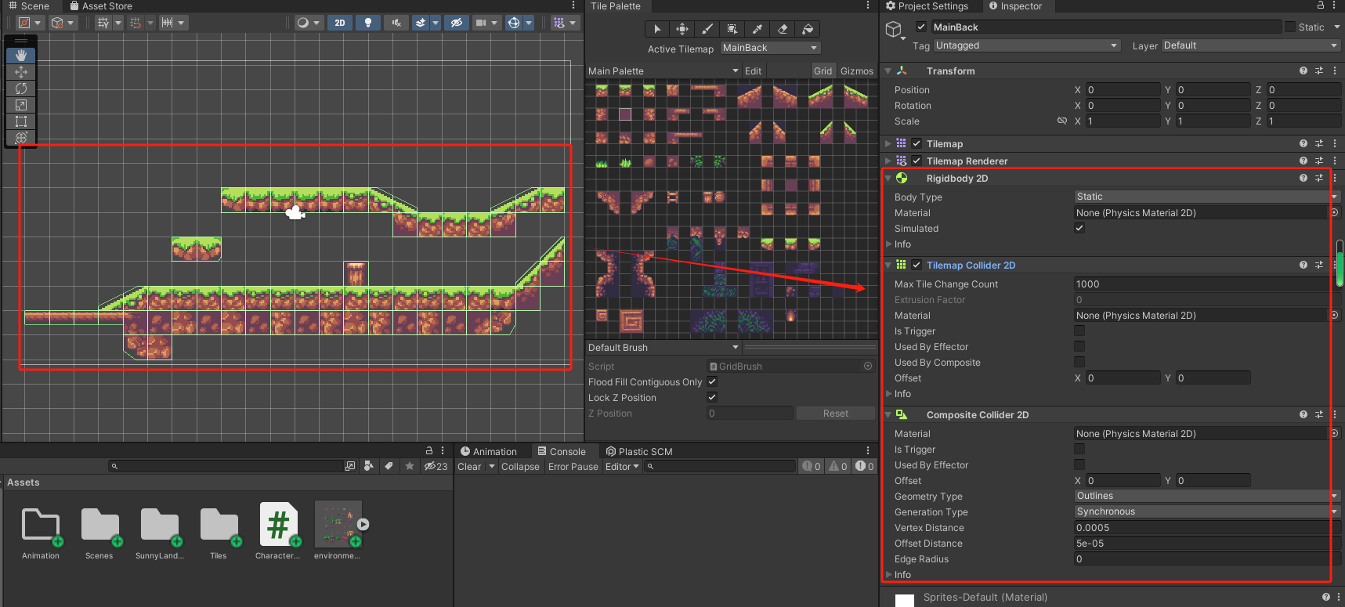The image size is (1345, 607).
Task: Switch to the Animation tab
Action: click(x=489, y=451)
